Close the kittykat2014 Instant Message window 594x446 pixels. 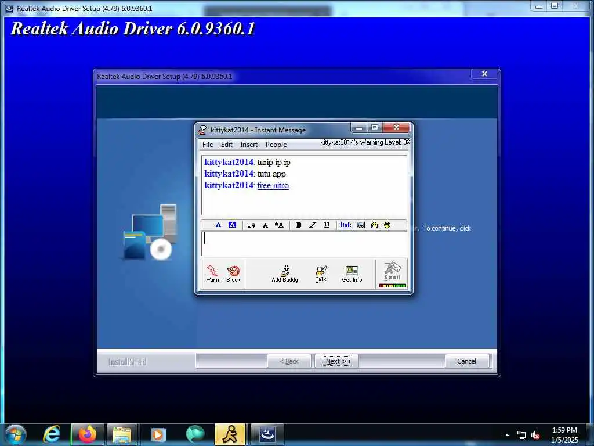(x=396, y=127)
